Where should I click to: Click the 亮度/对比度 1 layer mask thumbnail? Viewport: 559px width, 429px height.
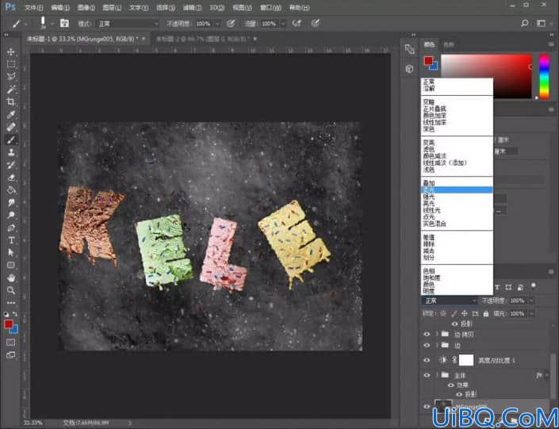(466, 360)
